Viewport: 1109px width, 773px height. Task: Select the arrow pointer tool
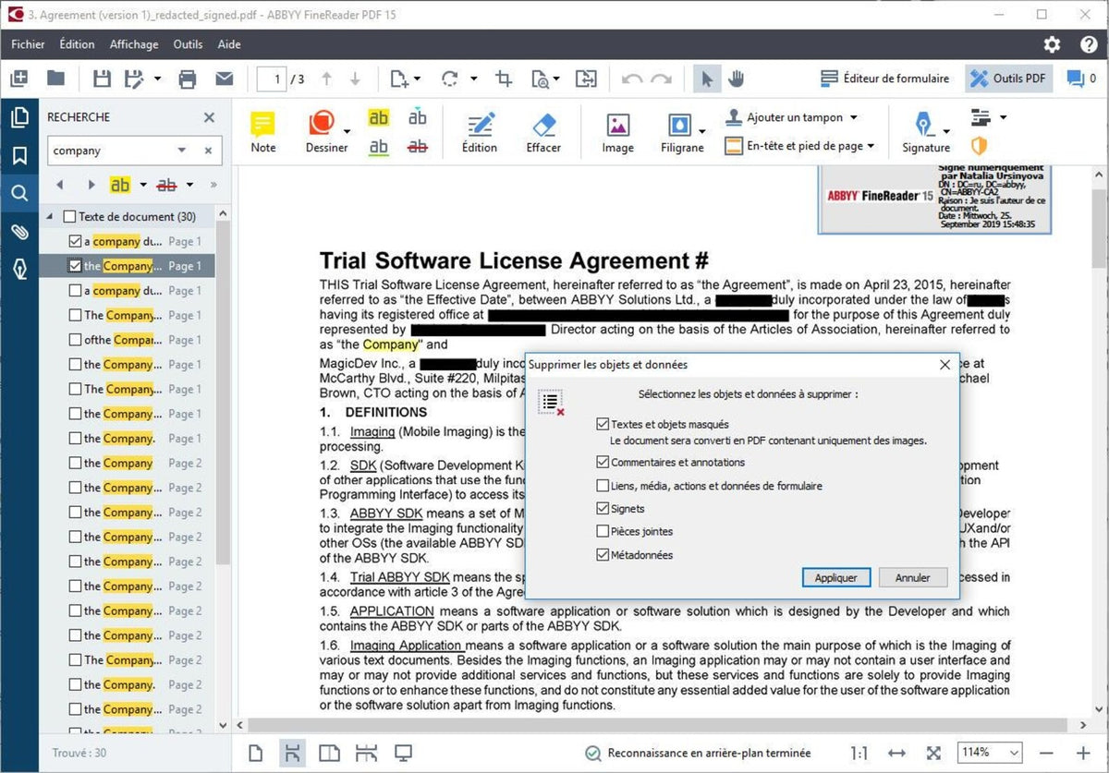[707, 79]
